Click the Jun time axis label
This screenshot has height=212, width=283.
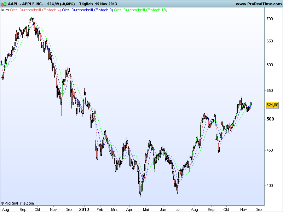pos(163,210)
